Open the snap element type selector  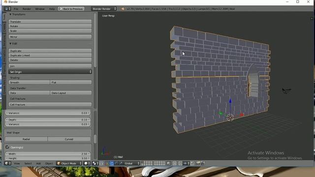click(186, 163)
